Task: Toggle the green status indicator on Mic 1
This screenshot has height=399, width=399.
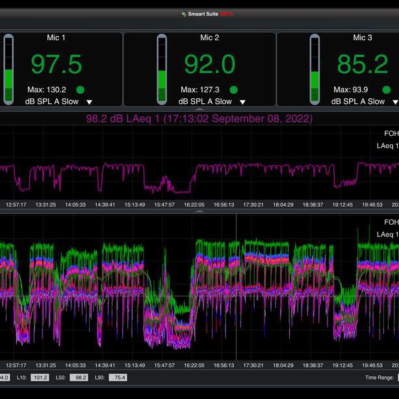Action: (81, 90)
